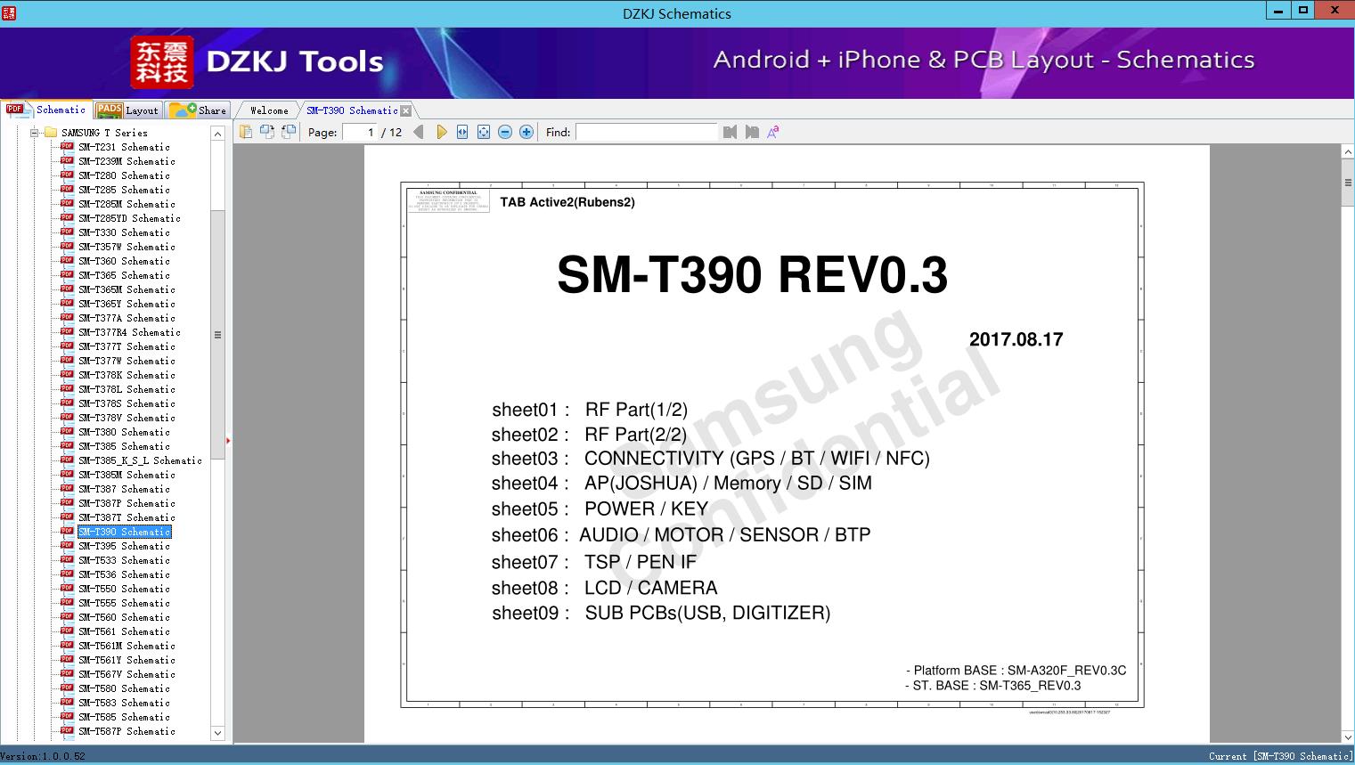Screen dimensions: 1355x765
Task: Open SM-T561M Schematic in the tree
Action: pyautogui.click(x=127, y=646)
